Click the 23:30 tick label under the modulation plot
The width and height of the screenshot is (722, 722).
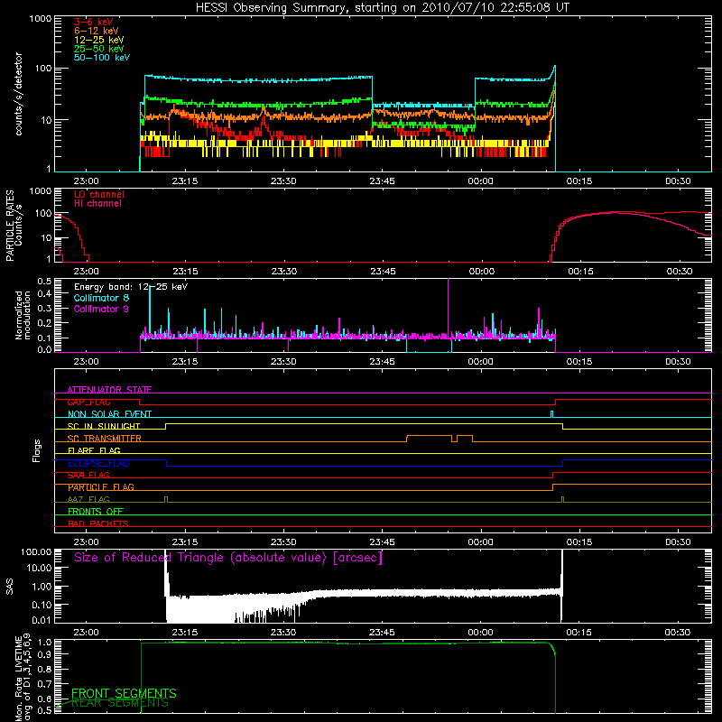click(283, 362)
